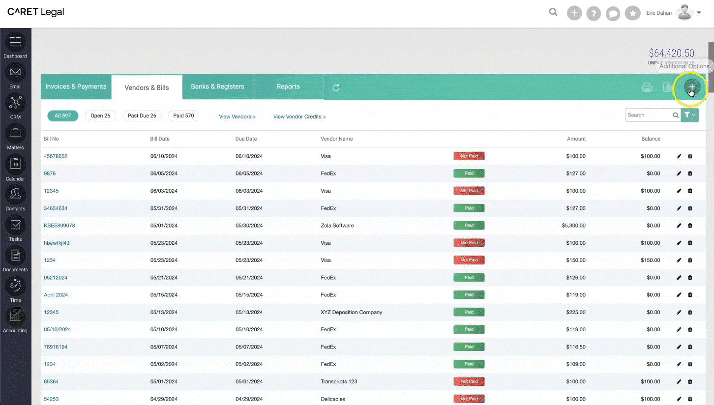The width and height of the screenshot is (714, 405).
Task: Click the View Vendors link
Action: pos(237,117)
